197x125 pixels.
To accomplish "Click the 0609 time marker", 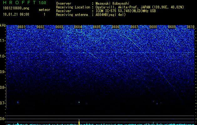I will 172,27.
